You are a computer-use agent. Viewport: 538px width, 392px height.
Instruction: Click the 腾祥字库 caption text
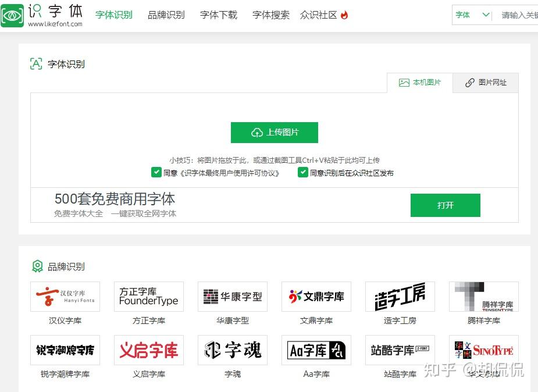tap(484, 320)
